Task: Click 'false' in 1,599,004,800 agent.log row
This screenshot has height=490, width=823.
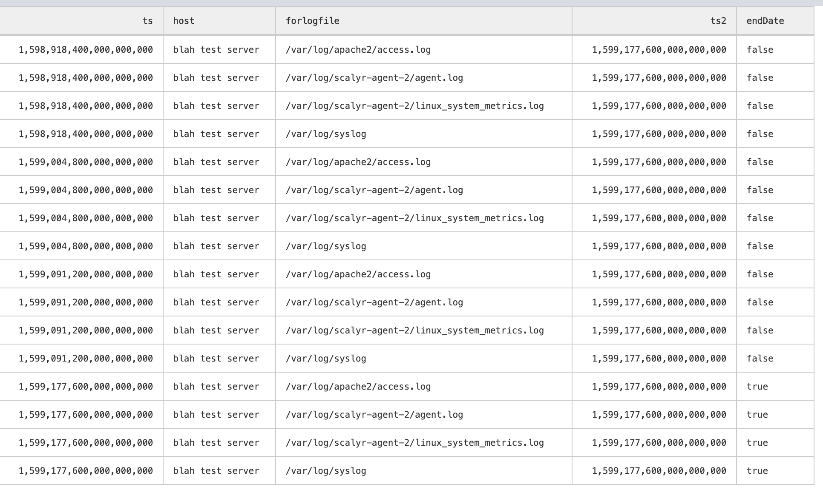Action: click(760, 190)
